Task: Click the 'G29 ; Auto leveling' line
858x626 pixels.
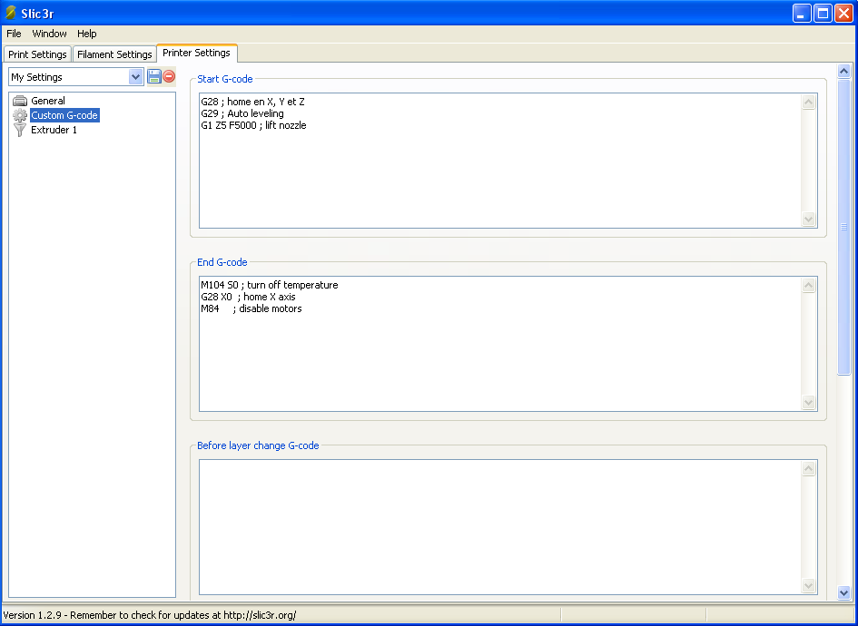Action: [242, 113]
